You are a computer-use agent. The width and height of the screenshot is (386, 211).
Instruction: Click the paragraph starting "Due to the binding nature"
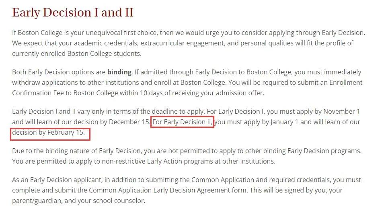pyautogui.click(x=187, y=156)
